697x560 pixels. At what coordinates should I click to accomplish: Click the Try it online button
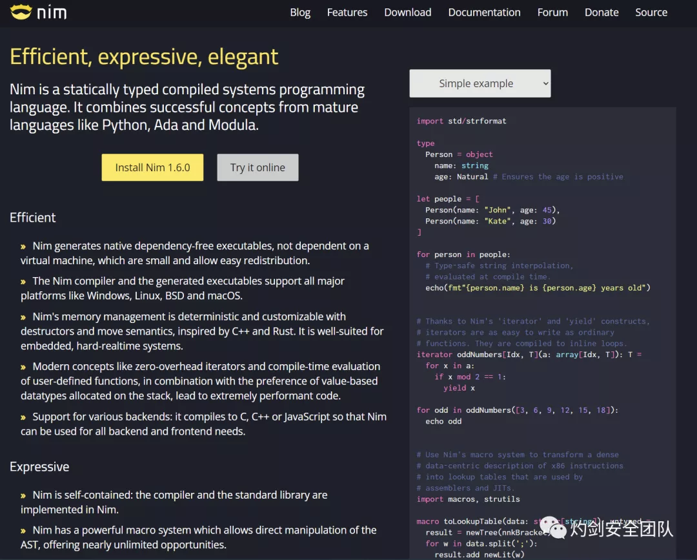pyautogui.click(x=258, y=167)
